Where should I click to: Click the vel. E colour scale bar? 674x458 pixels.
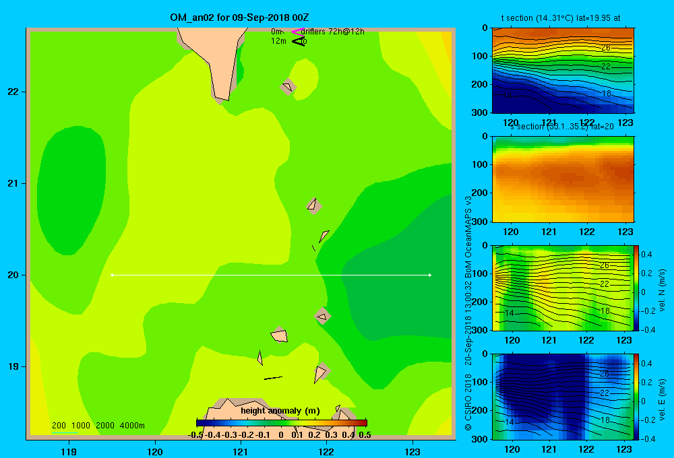tap(637, 396)
